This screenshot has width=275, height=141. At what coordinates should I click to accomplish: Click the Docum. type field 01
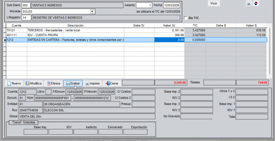coord(22,98)
